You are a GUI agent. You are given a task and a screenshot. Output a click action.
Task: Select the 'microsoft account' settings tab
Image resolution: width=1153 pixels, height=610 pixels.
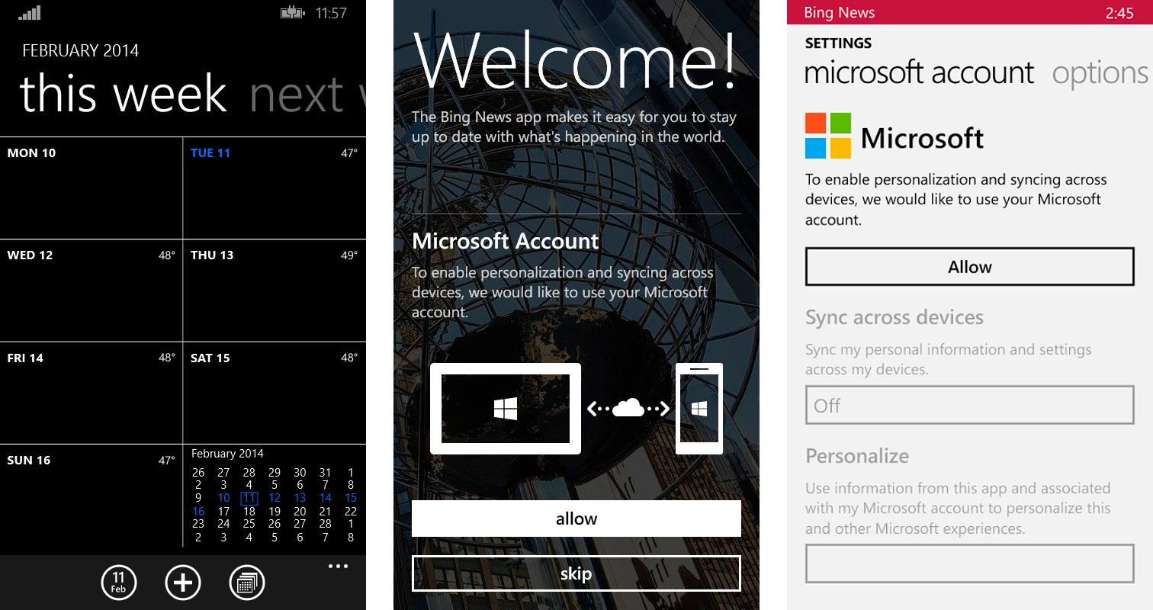pos(919,73)
